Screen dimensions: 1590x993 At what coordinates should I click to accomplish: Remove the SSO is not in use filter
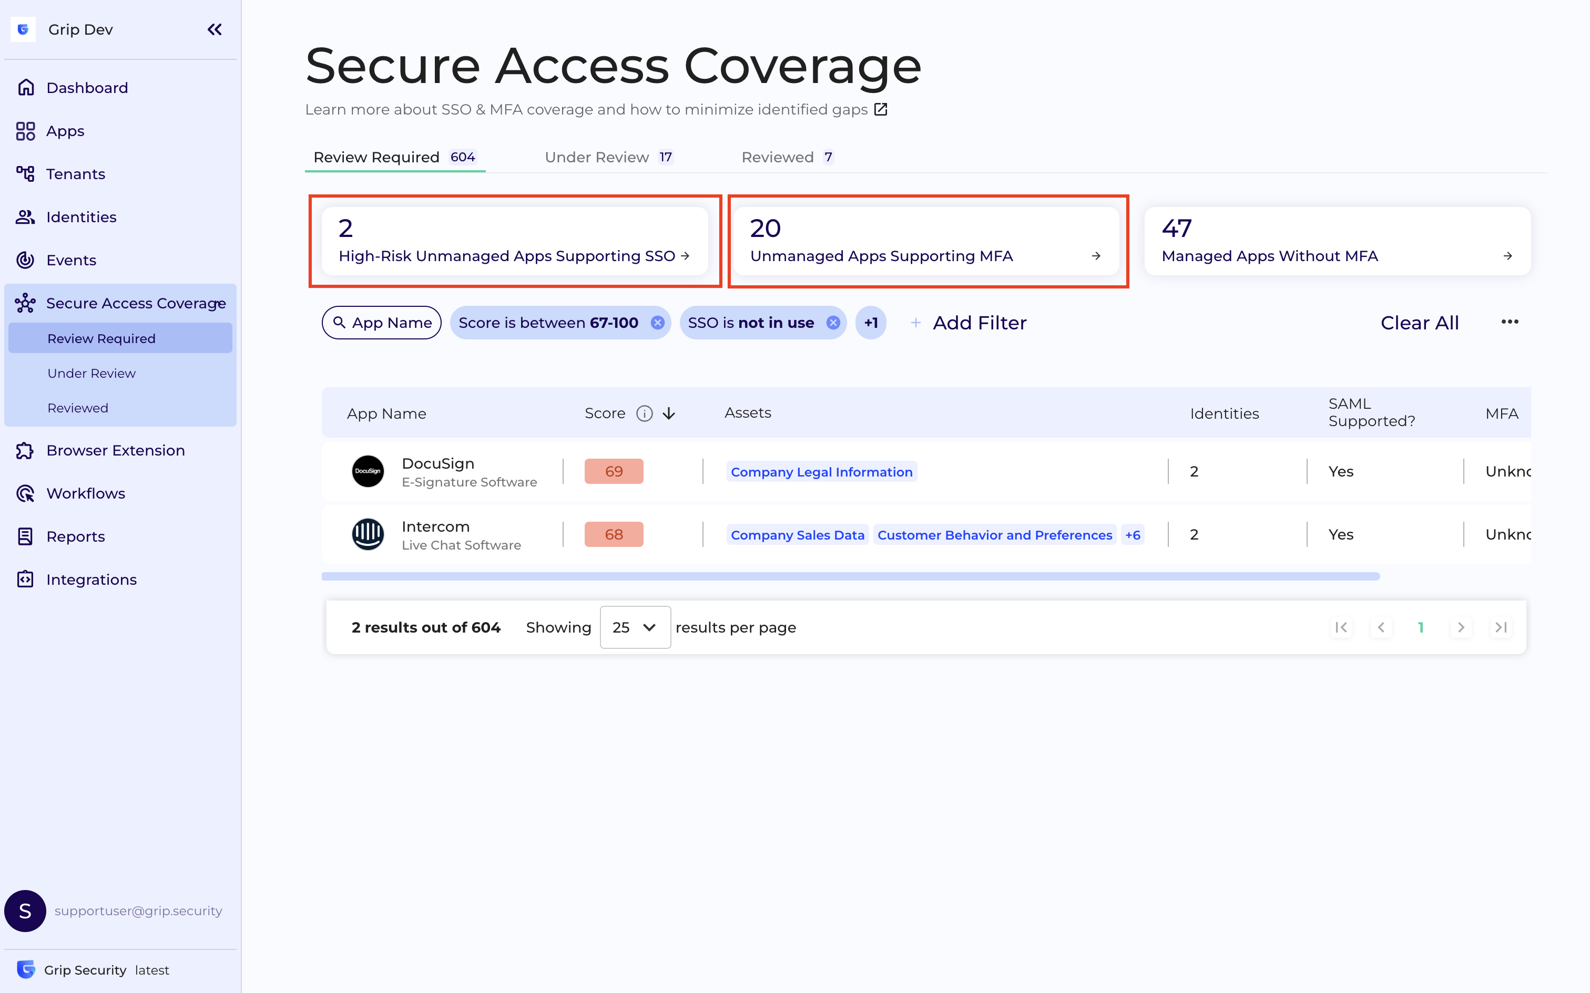[x=833, y=323]
